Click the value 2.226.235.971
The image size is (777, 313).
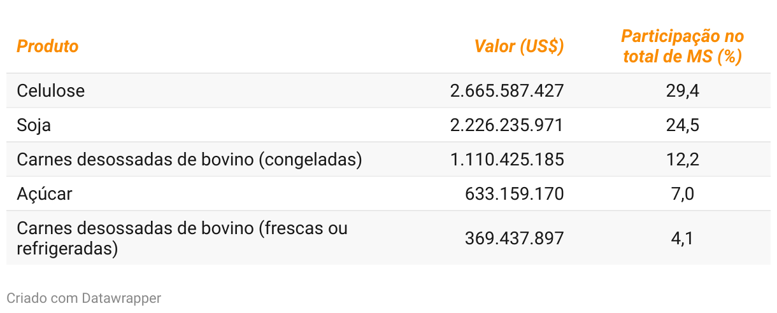507,125
